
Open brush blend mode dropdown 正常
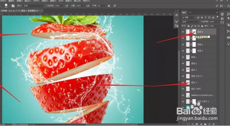(x=33, y=6)
